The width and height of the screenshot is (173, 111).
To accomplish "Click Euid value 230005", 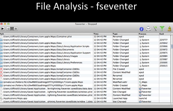I will [x=163, y=63].
